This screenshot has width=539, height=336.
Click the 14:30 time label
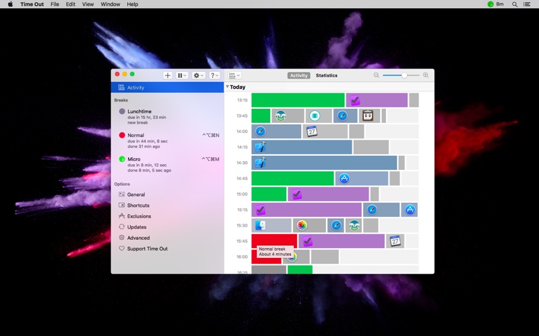point(242,163)
